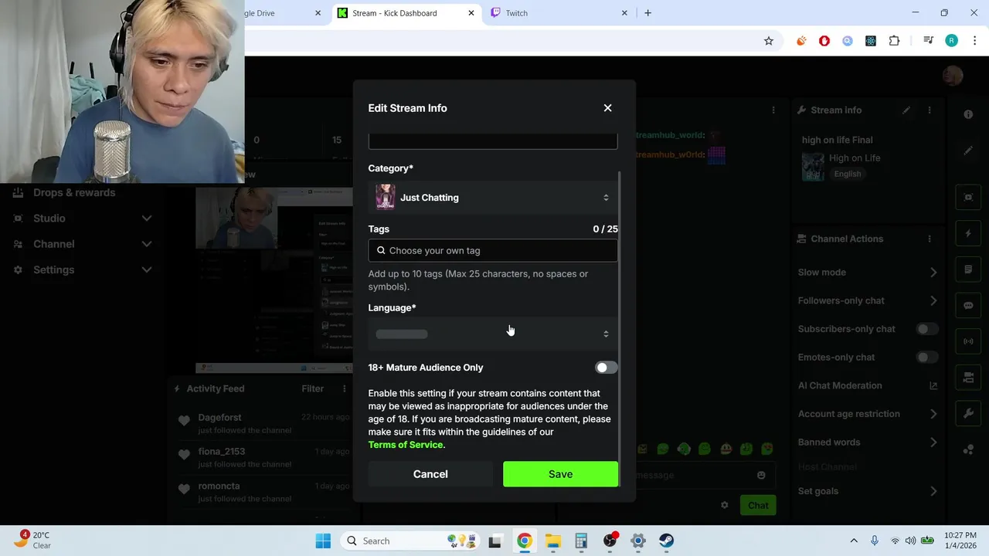The width and height of the screenshot is (989, 556).
Task: Toggle 18+ Mature Audience Only switch
Action: [606, 368]
